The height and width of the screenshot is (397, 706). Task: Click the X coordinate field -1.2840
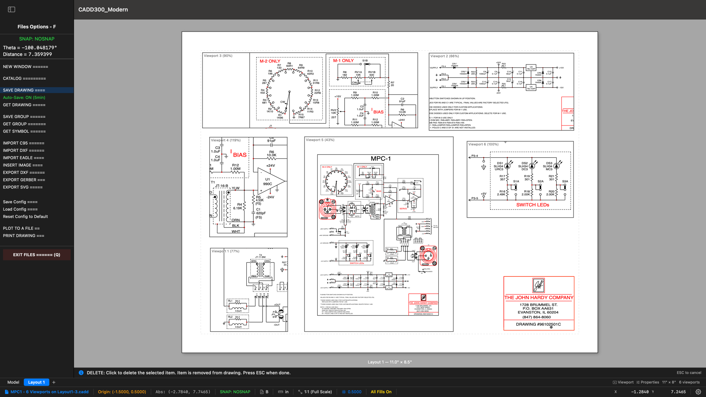click(640, 392)
